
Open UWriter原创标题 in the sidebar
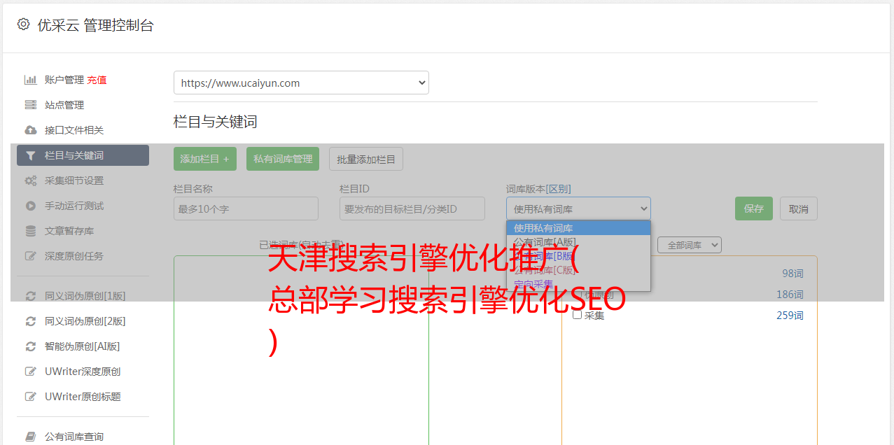83,397
